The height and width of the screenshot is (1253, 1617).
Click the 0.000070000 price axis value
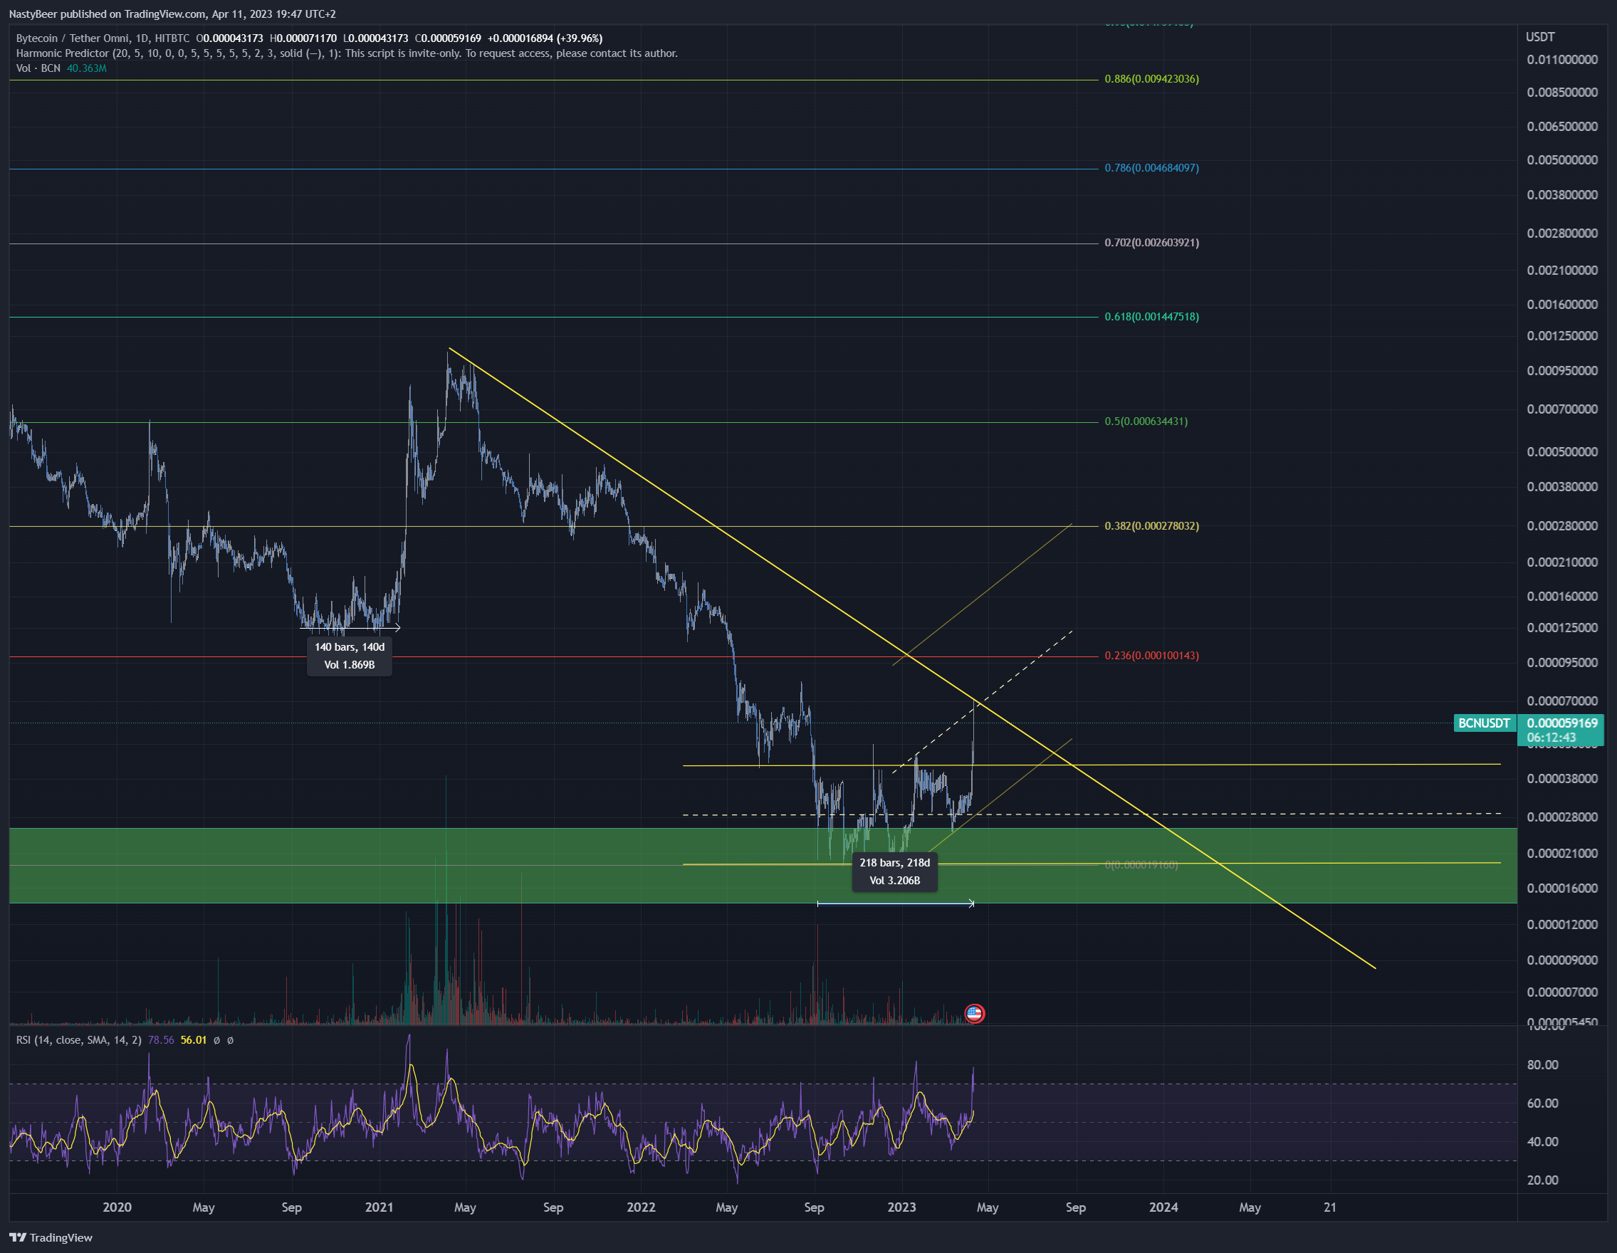(1562, 701)
